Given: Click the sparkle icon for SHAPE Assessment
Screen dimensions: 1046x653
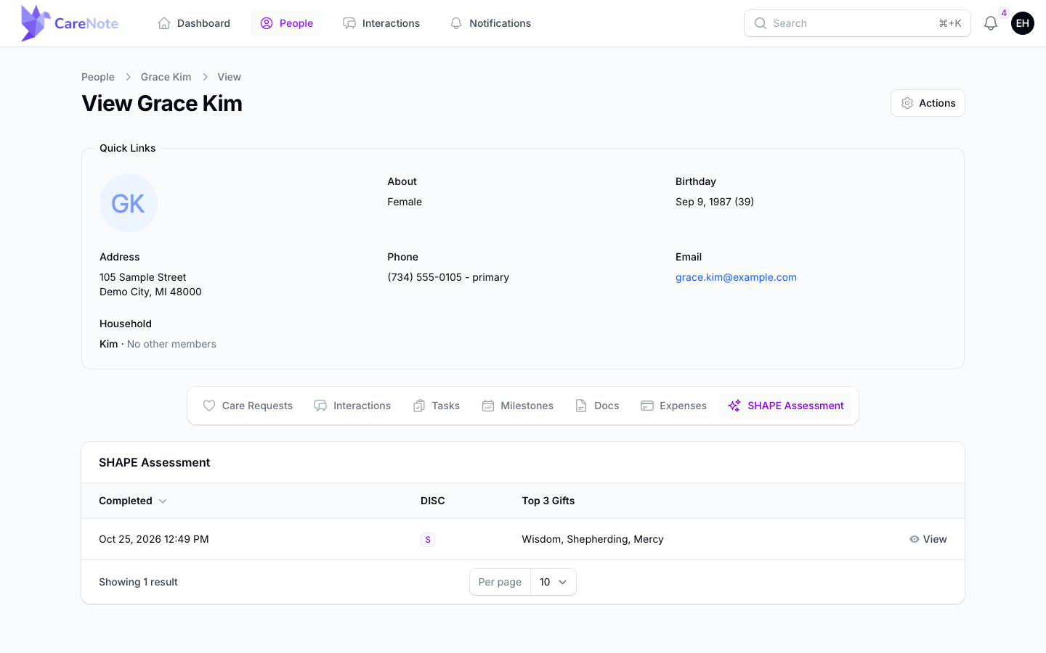Looking at the screenshot, I should pos(734,406).
